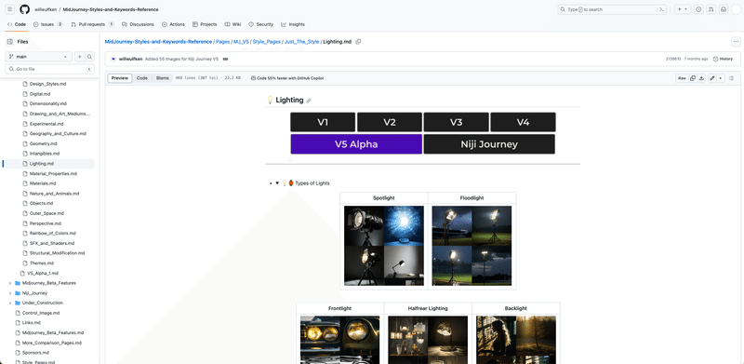This screenshot has width=744, height=364.
Task: Copy the Lighting.md file path
Action: [358, 42]
